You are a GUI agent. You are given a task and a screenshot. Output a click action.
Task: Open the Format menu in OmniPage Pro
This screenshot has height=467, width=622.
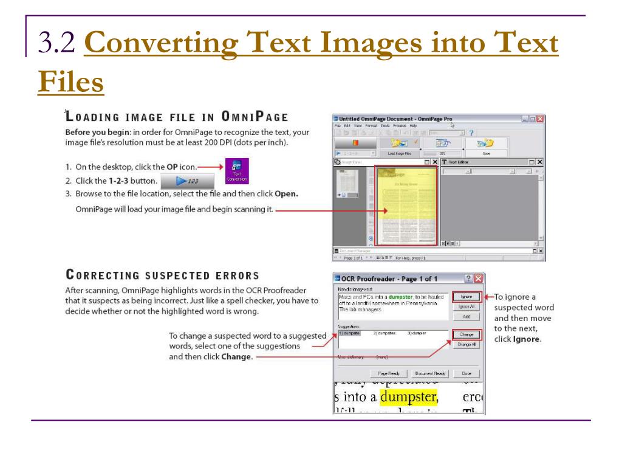pos(371,125)
